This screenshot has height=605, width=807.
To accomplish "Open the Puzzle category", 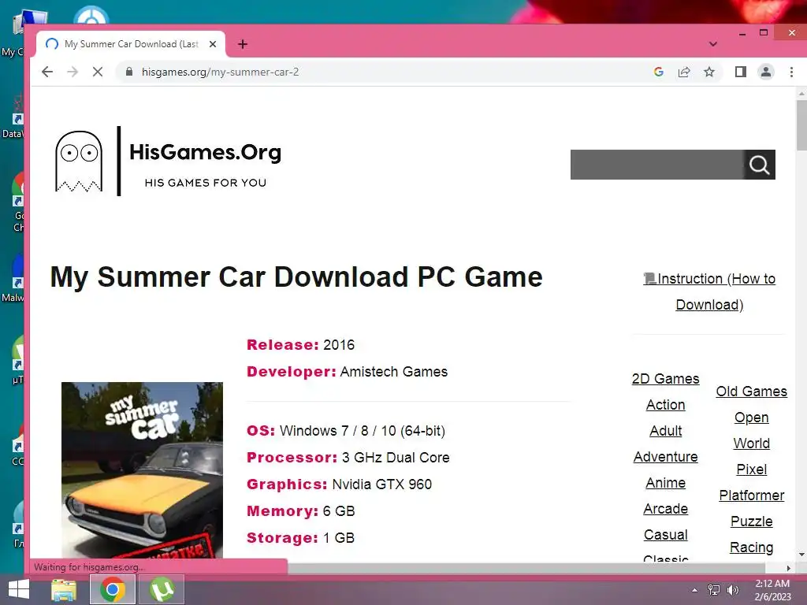I will click(x=751, y=521).
